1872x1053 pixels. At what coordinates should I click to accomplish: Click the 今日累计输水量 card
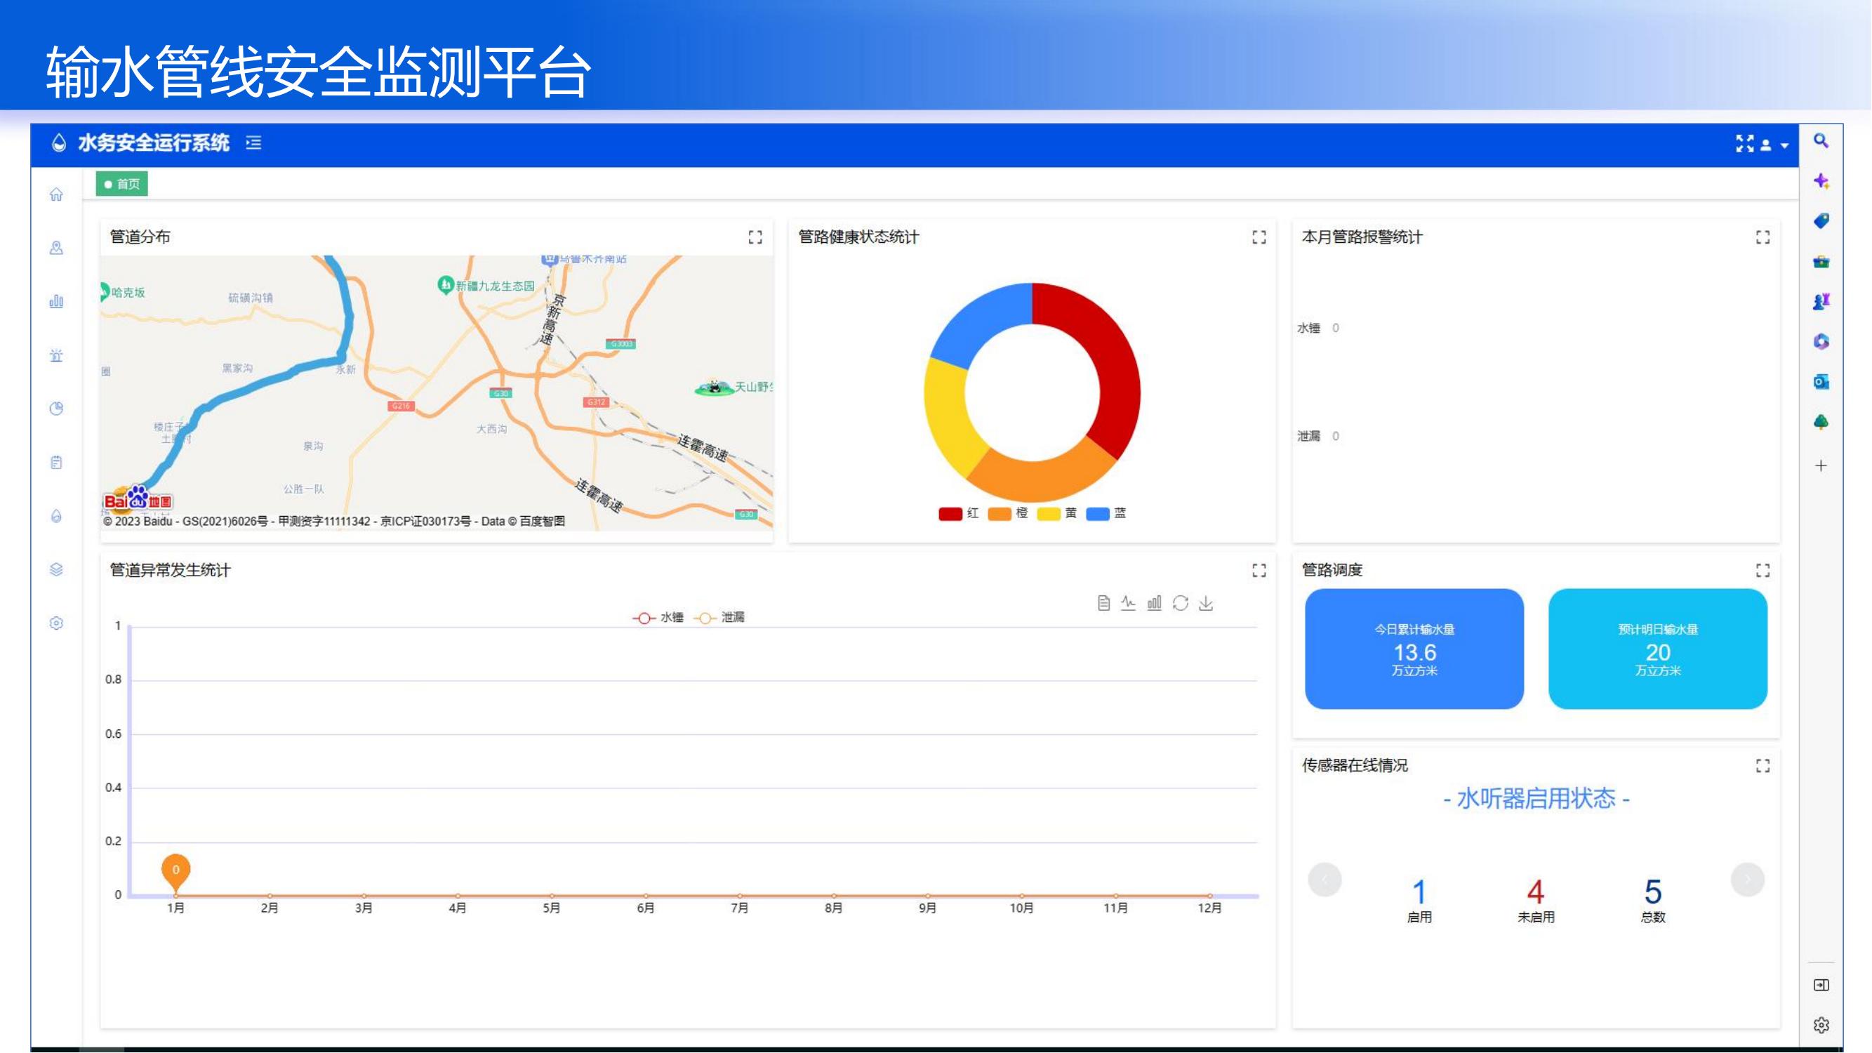coord(1414,649)
